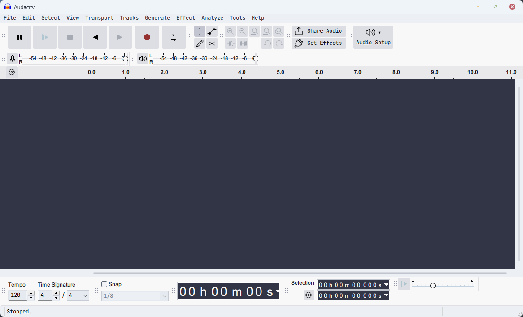Open the Effect menu
Screen dimensions: 523x317
pos(185,18)
